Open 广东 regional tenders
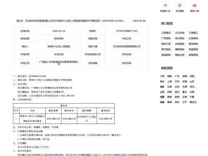 coord(177,76)
